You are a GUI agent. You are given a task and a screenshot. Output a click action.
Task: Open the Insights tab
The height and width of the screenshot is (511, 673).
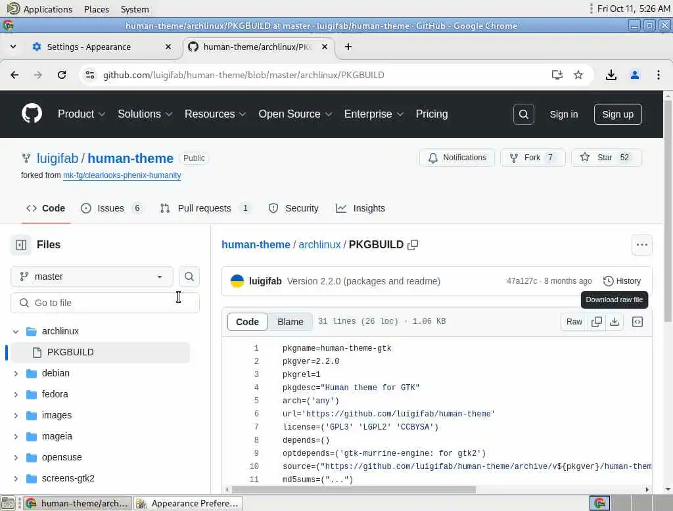361,208
